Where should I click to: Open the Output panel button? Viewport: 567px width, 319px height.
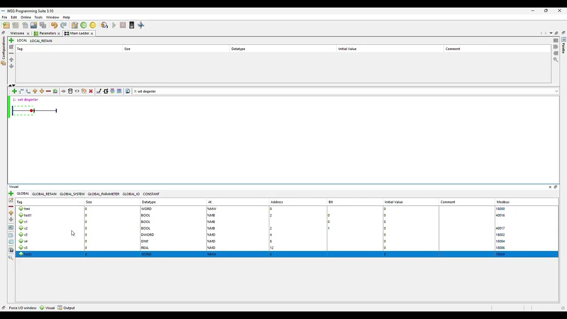click(x=66, y=308)
